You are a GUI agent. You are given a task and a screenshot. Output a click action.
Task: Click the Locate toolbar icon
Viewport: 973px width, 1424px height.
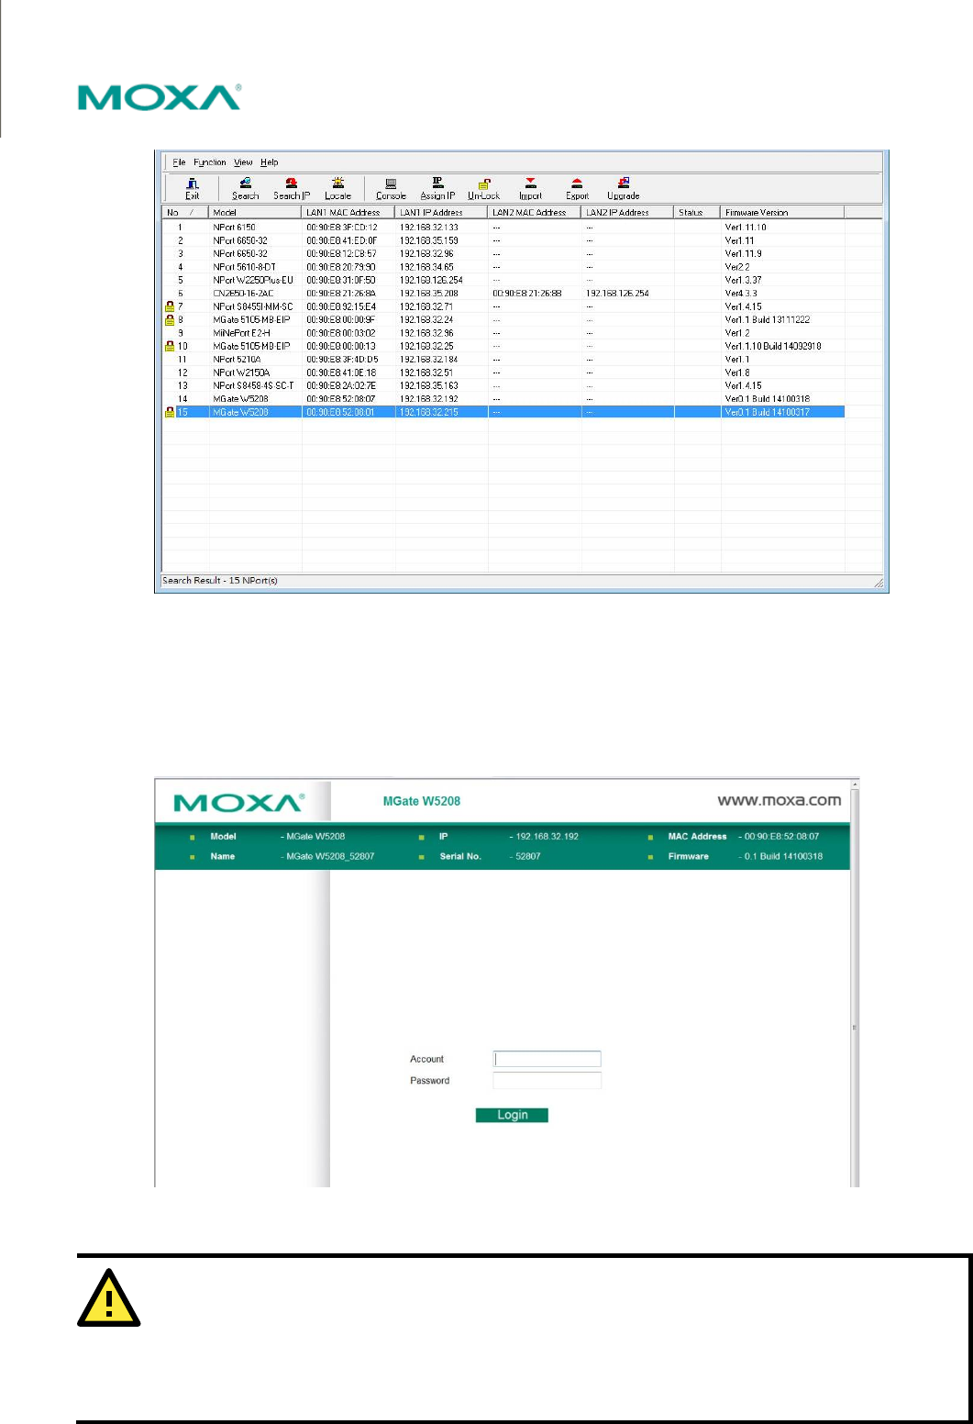click(337, 188)
